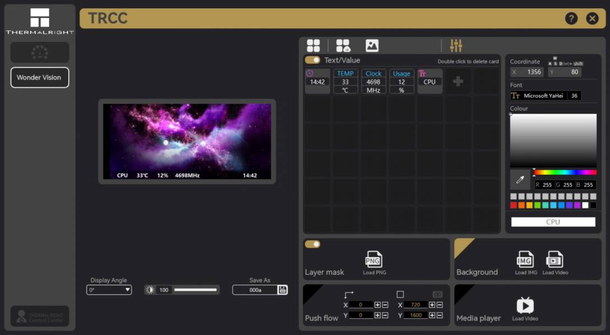The width and height of the screenshot is (610, 335).
Task: Open Media player Load Video icon
Action: 525,305
